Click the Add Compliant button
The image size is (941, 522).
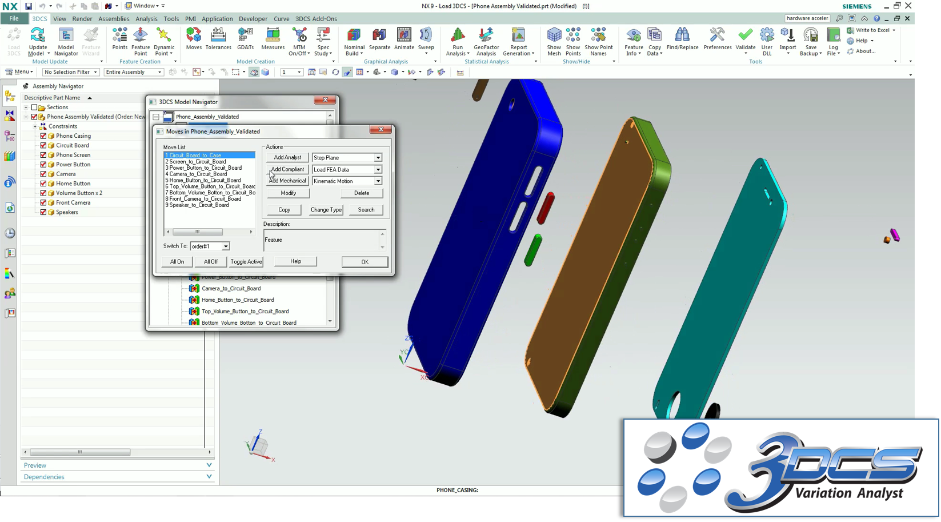pos(287,170)
